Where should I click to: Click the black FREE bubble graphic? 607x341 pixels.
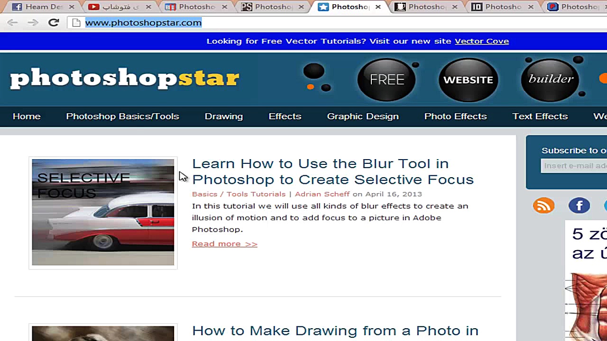click(386, 80)
